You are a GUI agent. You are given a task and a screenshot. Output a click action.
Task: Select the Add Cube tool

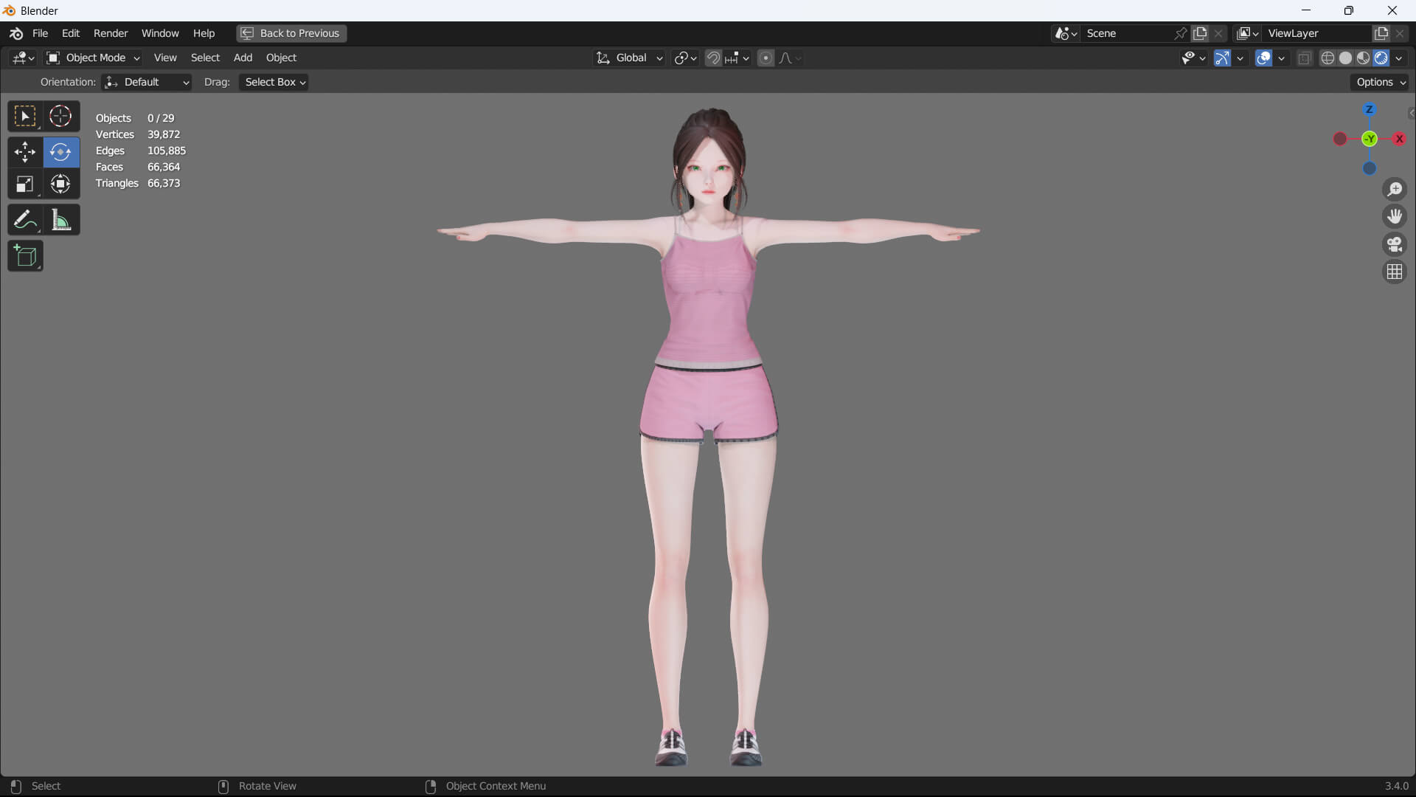(x=25, y=256)
